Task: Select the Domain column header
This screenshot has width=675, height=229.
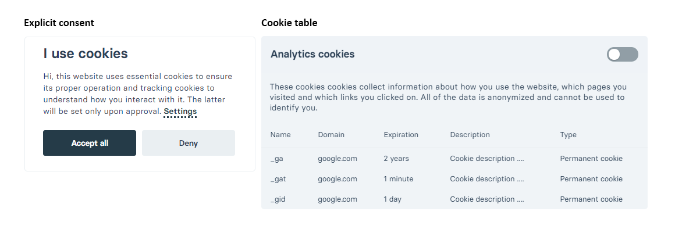Action: click(331, 134)
